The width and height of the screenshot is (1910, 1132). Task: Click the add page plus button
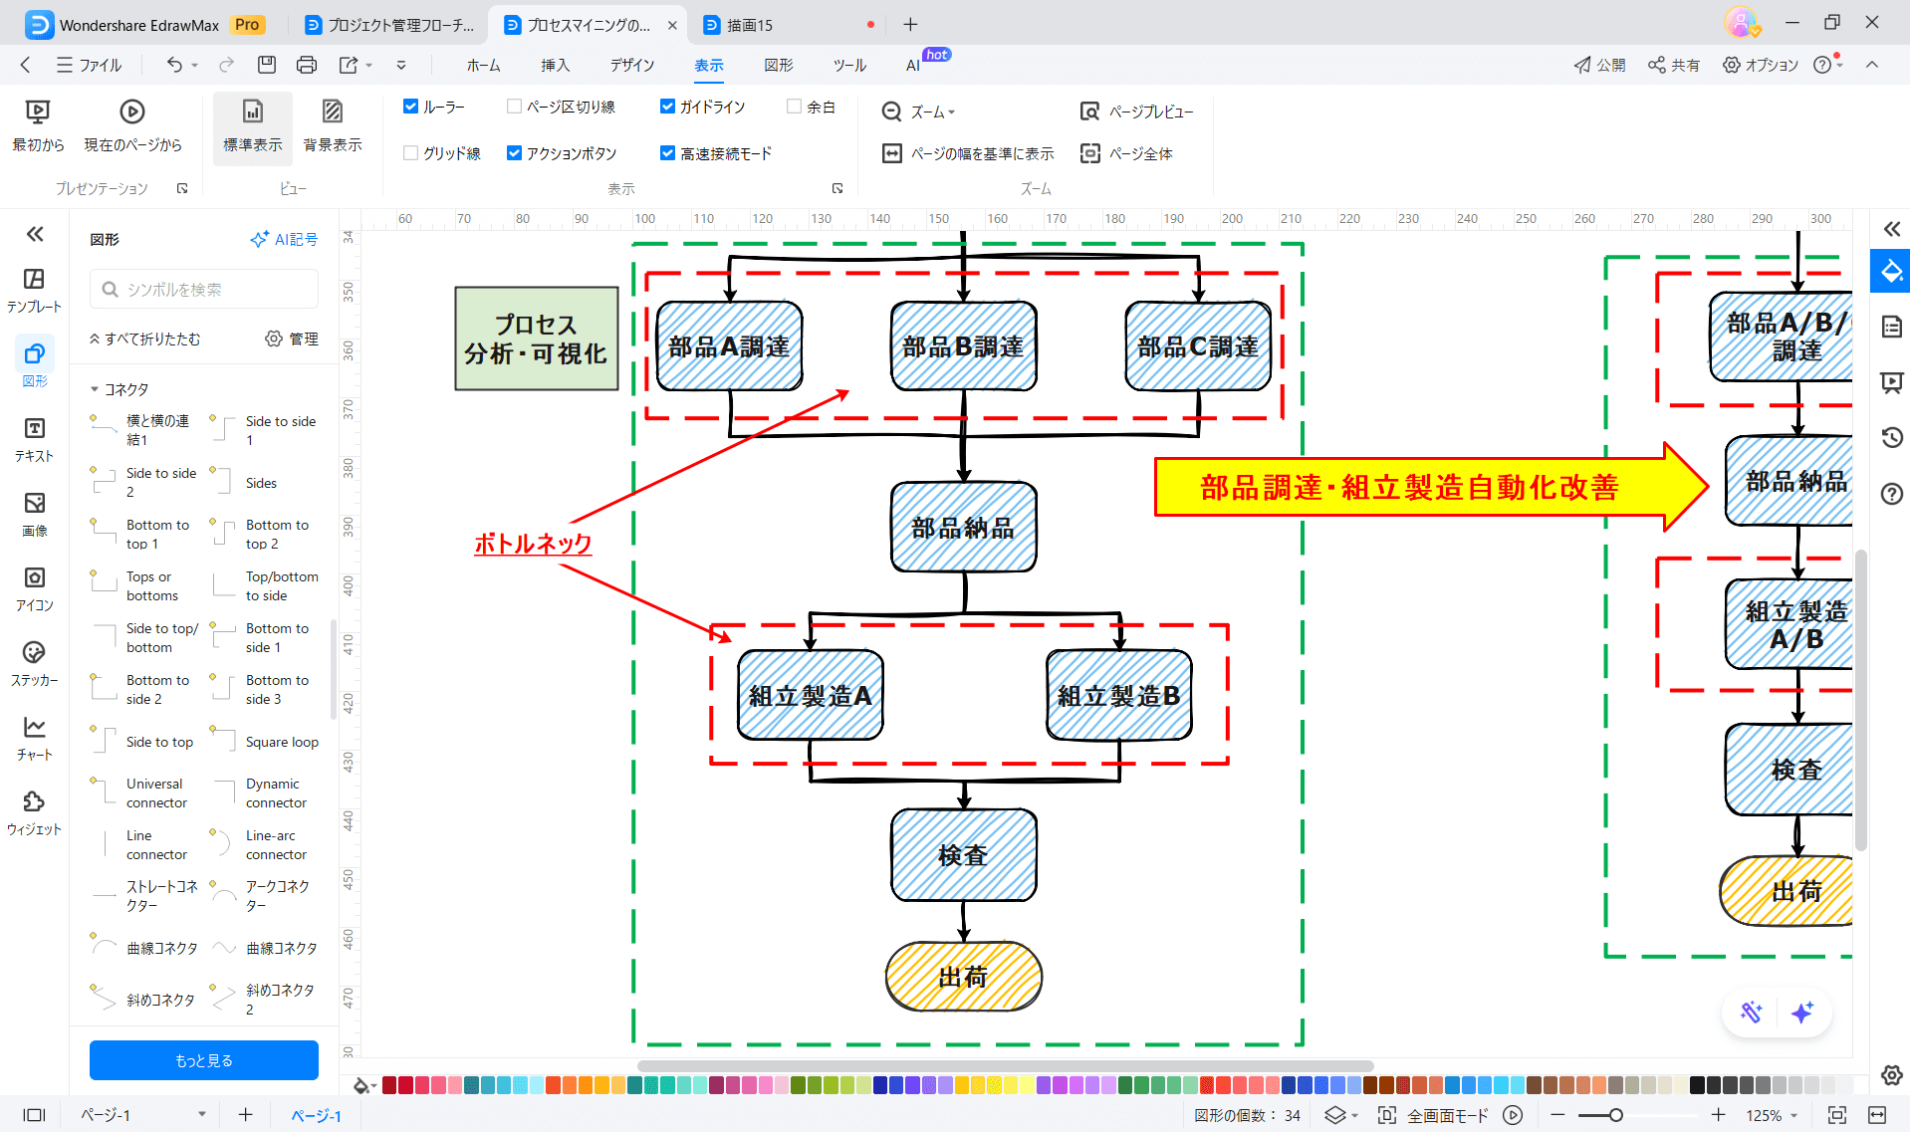pos(246,1115)
